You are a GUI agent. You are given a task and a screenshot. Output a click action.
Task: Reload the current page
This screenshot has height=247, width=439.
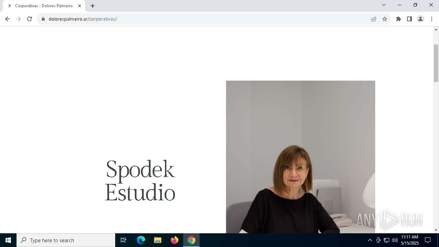coord(29,19)
